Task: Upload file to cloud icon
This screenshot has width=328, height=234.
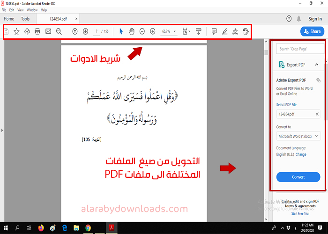Action: tap(27, 31)
